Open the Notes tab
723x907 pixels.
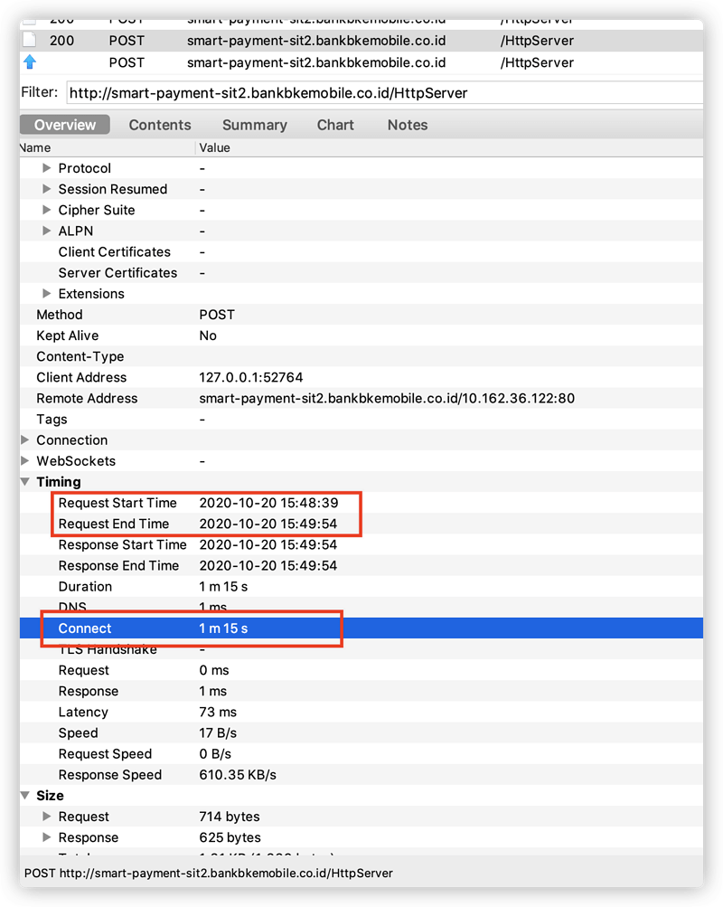coord(408,125)
